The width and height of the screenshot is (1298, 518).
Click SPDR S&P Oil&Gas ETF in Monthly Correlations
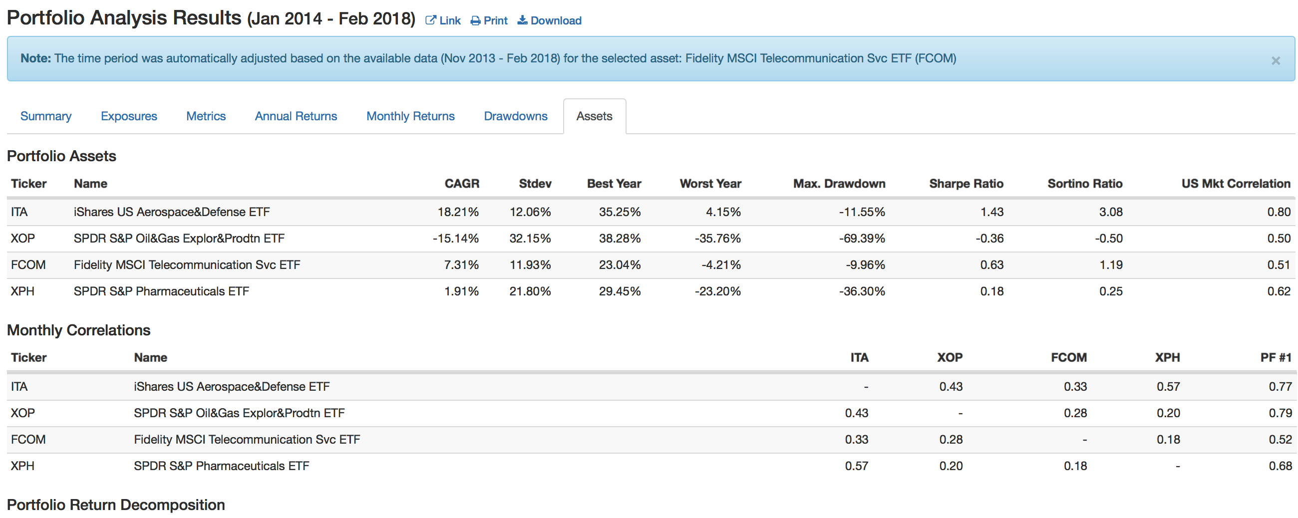click(239, 413)
